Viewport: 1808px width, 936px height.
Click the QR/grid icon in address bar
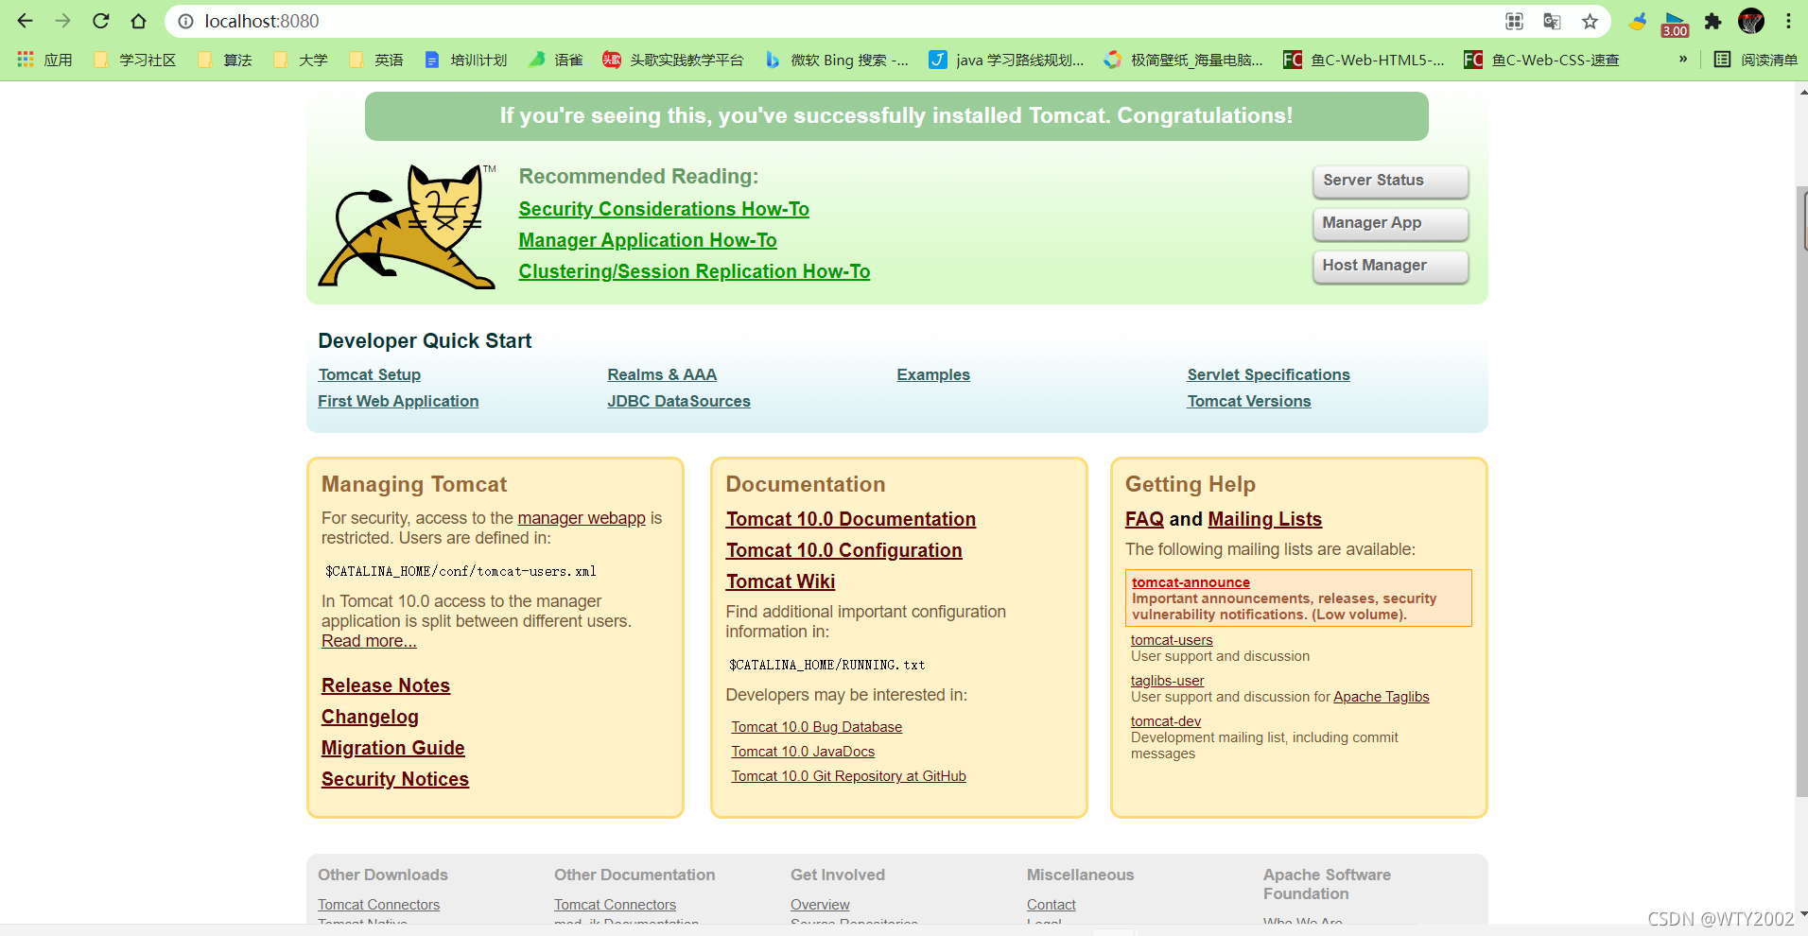1514,21
